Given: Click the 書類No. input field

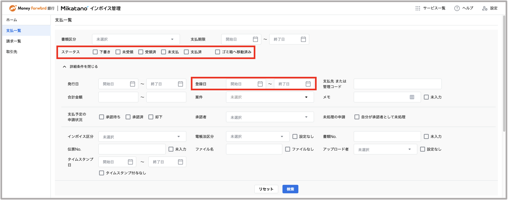Looking at the screenshot, I should [387, 137].
